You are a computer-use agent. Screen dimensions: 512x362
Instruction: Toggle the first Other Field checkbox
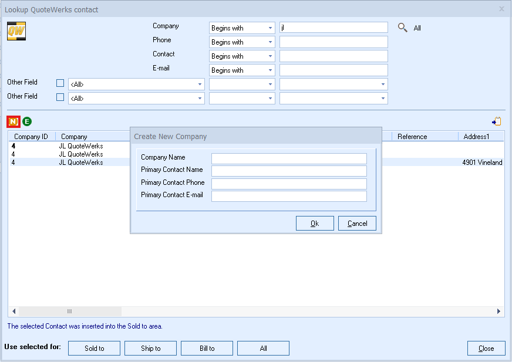[x=60, y=83]
